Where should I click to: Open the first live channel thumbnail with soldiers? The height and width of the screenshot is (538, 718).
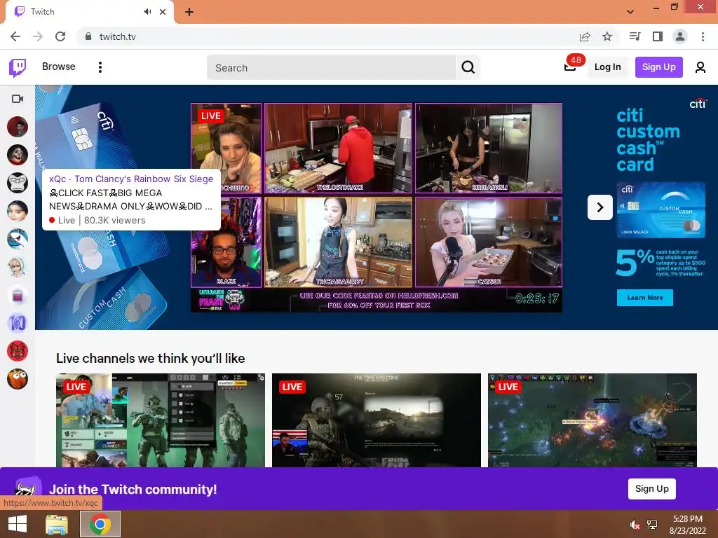pyautogui.click(x=161, y=420)
